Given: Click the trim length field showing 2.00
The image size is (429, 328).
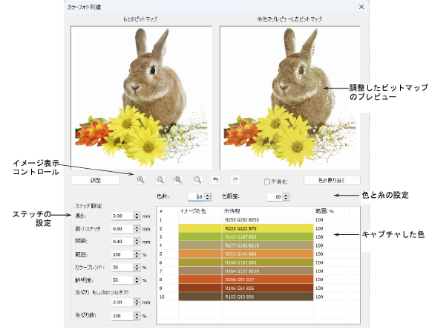Looking at the screenshot, I should pos(122,302).
